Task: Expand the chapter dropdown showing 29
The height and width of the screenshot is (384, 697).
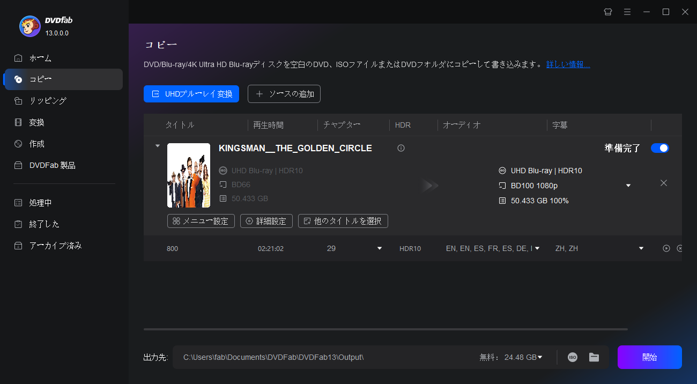Action: pos(380,248)
